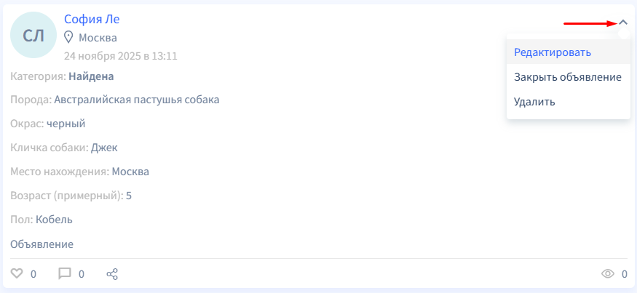Screen dimensions: 637x293
Task: Click the like counter number
Action: [33, 274]
